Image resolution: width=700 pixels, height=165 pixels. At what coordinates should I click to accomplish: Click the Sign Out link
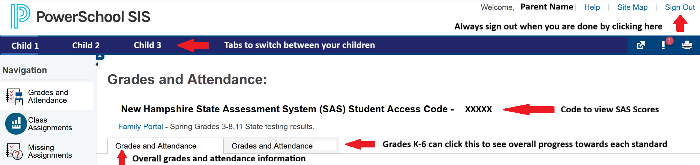(680, 7)
